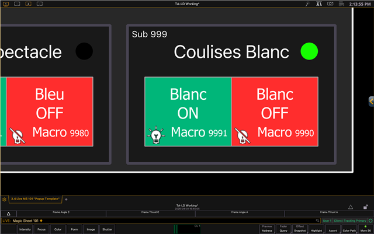Image resolution: width=374 pixels, height=234 pixels.
Task: Select workspace 3 icon in top bar
Action: (29, 4)
